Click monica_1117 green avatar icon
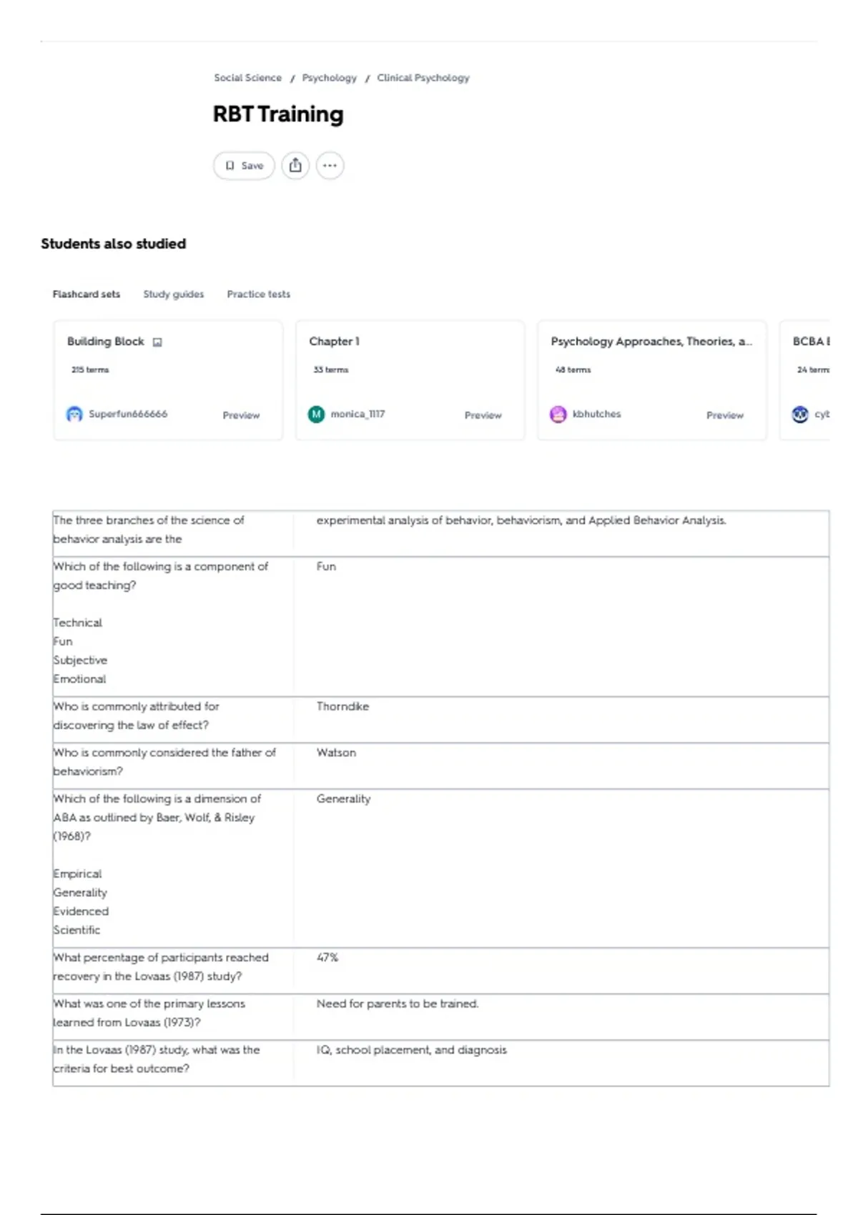Image resolution: width=858 pixels, height=1215 pixels. [316, 414]
